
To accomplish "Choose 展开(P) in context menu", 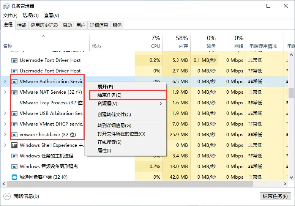I will point(126,86).
